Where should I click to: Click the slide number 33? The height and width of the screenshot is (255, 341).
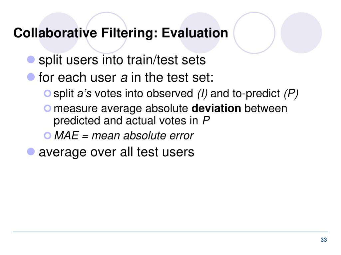(324, 240)
